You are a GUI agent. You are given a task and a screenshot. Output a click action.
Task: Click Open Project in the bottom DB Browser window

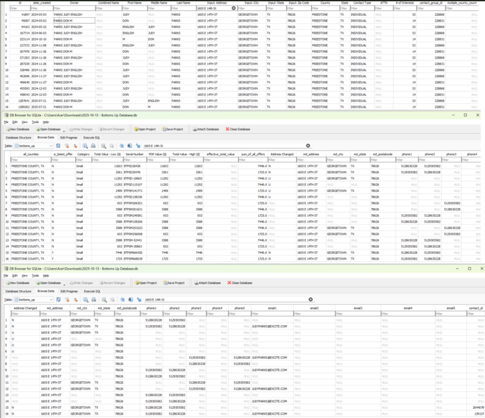(x=145, y=283)
